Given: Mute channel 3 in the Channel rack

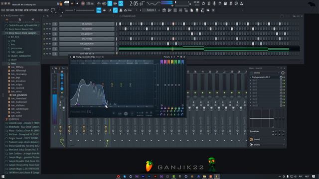Looking at the screenshot, I should click(x=44, y=34).
